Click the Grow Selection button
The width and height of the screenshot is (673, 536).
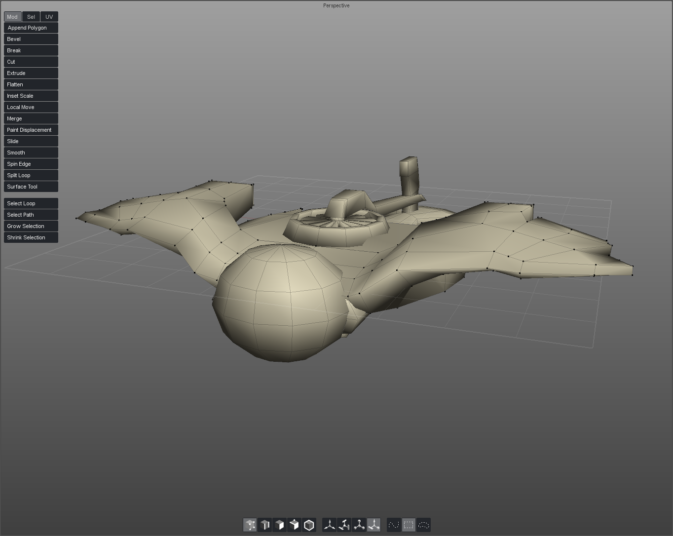tap(31, 226)
